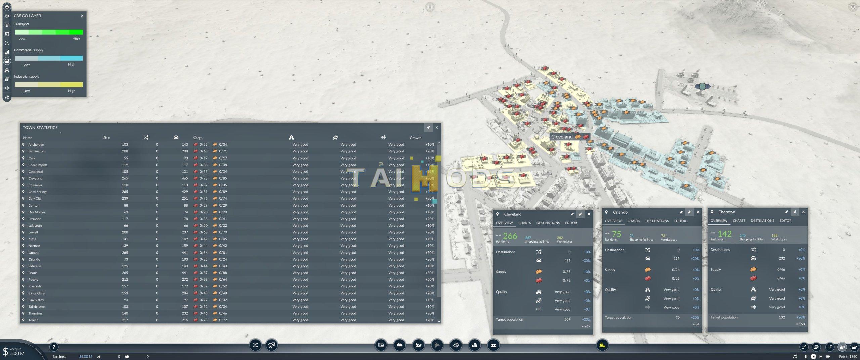Viewport: 860px width, 360px height.
Task: Click the rename pencil in Cleveland window
Action: coord(572,214)
